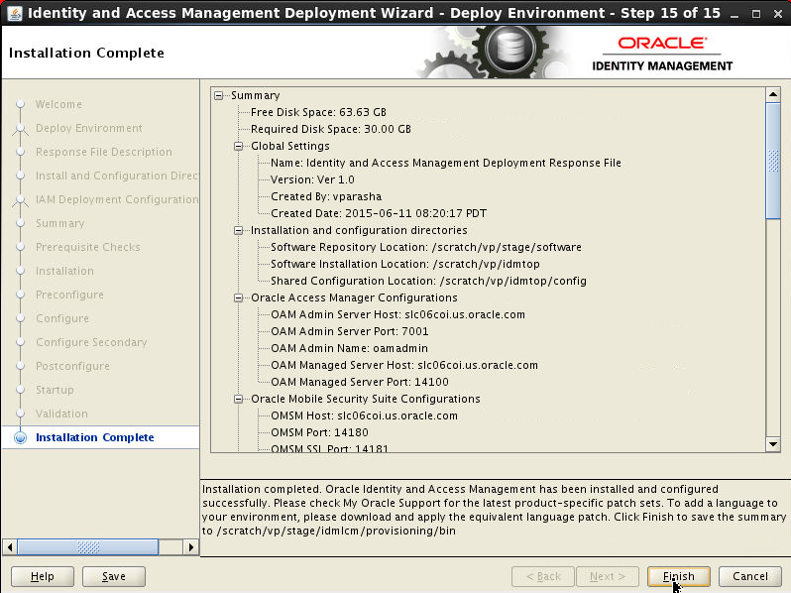Select the Response File Description step
The image size is (791, 593).
(x=104, y=152)
